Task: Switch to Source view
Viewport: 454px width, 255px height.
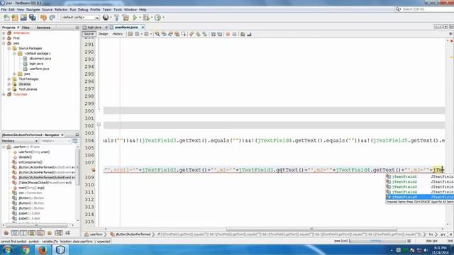Action: (89, 34)
